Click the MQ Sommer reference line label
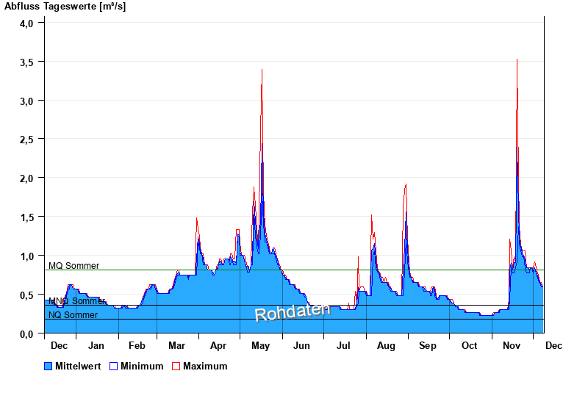 73,266
